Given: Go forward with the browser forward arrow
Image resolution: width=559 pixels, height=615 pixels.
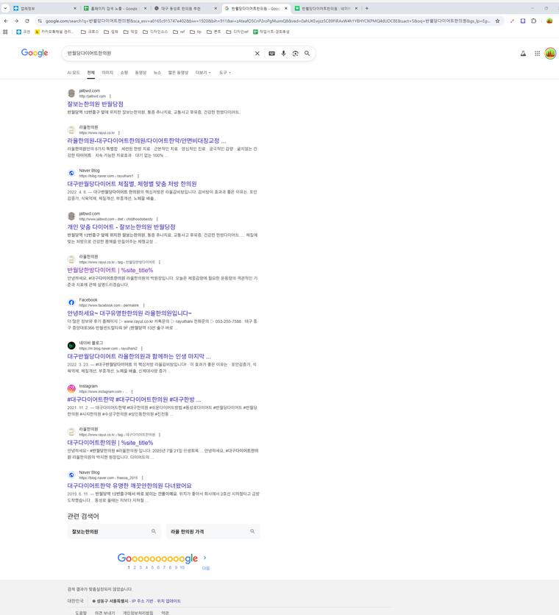Looking at the screenshot, I should click(x=16, y=21).
